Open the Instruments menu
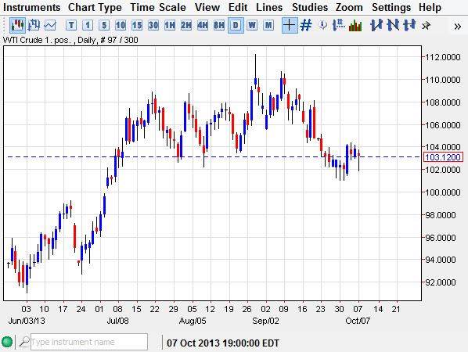 [31, 7]
